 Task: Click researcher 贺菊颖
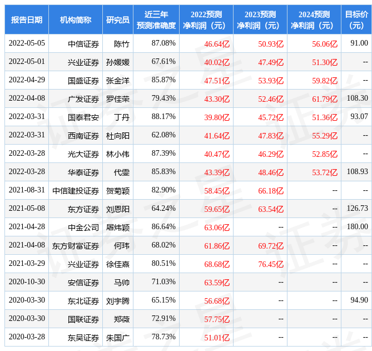pos(118,191)
